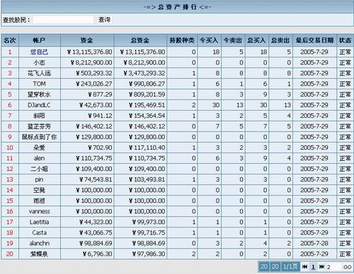This screenshot has height=274, width=354.
Task: Click the GO pagination button
Action: point(348,267)
